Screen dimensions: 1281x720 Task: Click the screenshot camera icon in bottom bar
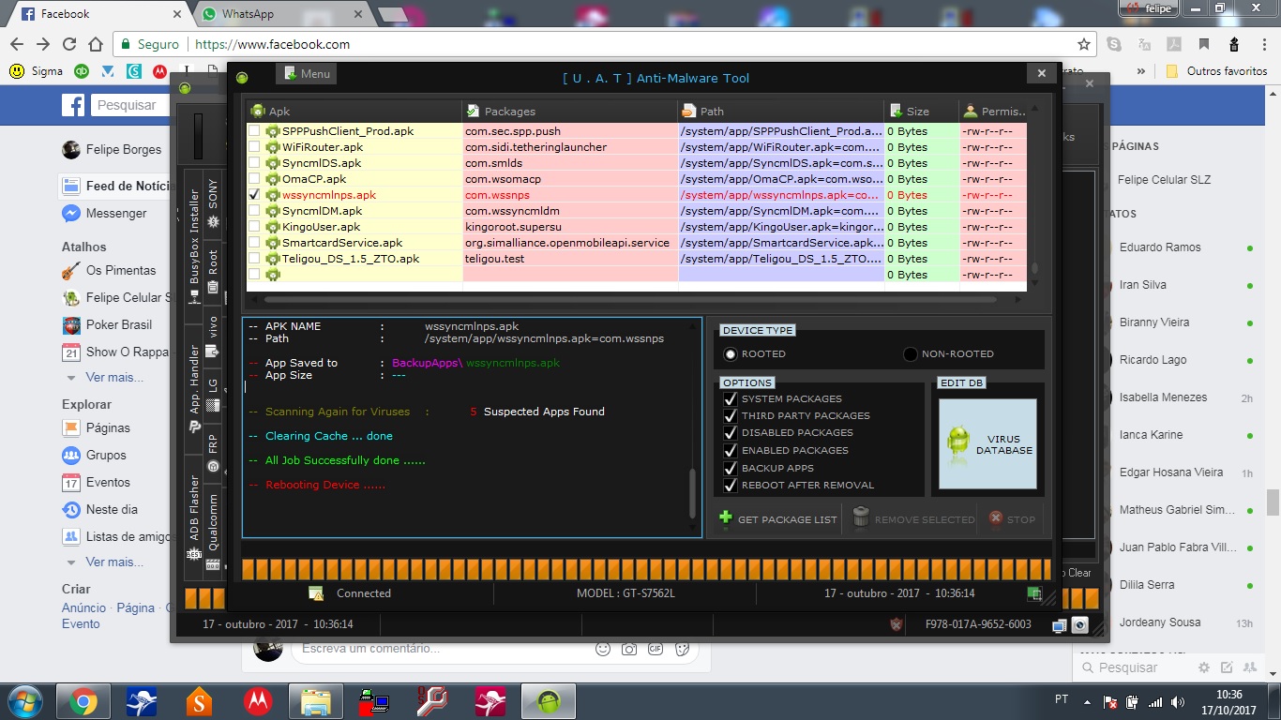tap(1079, 624)
